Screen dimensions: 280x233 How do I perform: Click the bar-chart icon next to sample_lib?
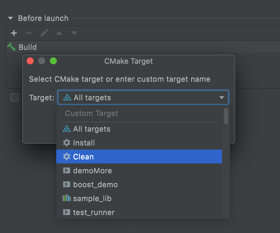(x=67, y=198)
